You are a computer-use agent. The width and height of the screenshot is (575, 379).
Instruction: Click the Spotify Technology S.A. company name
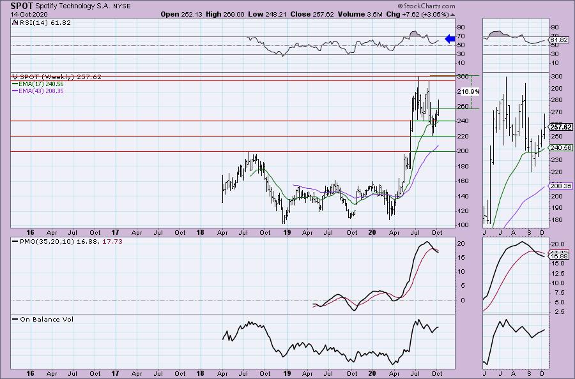tap(72, 6)
